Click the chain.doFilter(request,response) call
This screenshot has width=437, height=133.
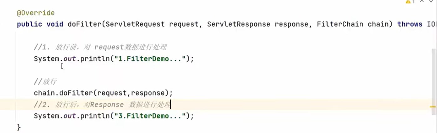coord(103,93)
